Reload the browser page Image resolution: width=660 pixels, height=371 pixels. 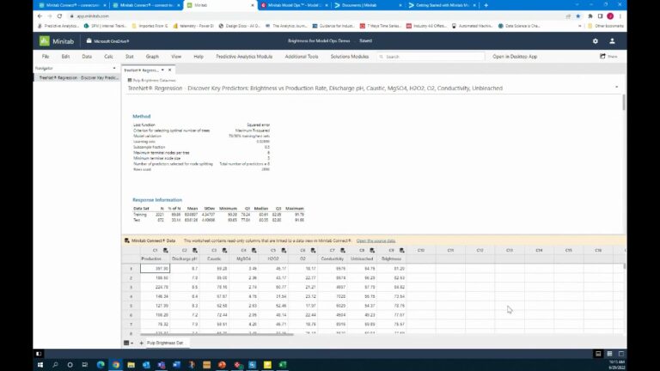[59, 16]
